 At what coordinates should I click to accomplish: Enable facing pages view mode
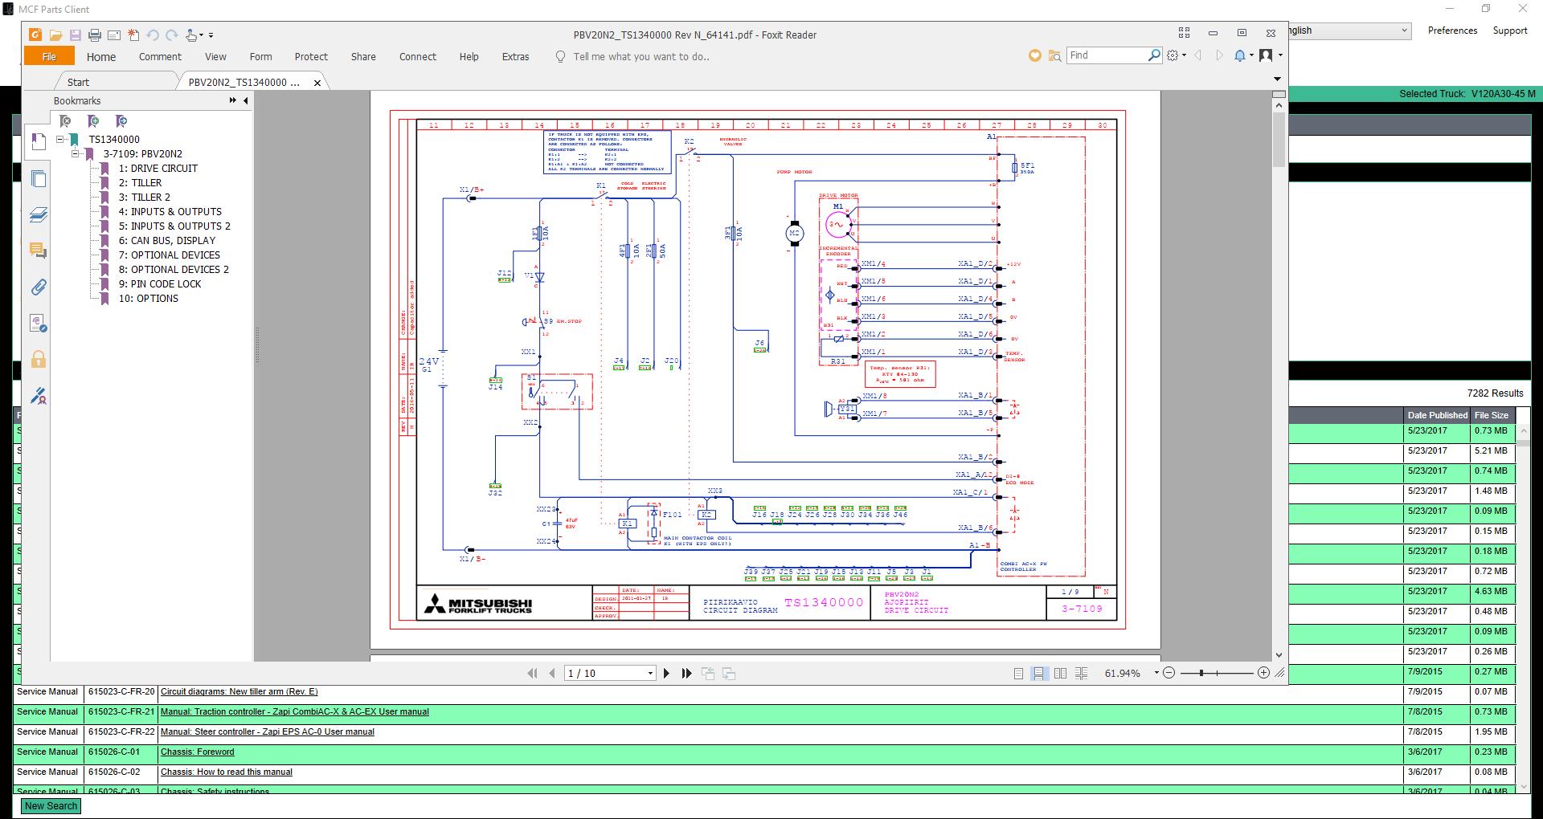click(1061, 674)
